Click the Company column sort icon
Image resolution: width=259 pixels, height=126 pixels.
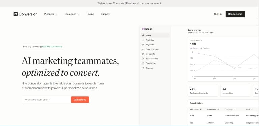point(235,109)
